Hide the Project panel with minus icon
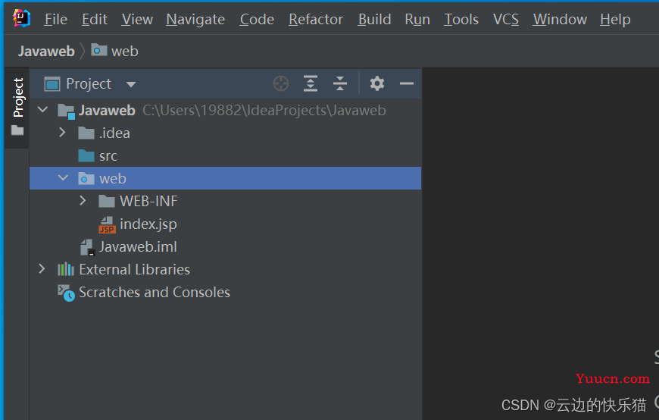Screen dimensions: 659x420 coord(407,83)
